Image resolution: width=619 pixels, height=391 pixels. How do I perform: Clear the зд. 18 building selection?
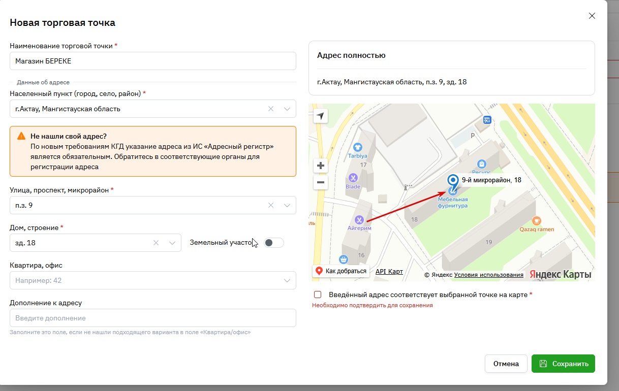[x=156, y=243]
